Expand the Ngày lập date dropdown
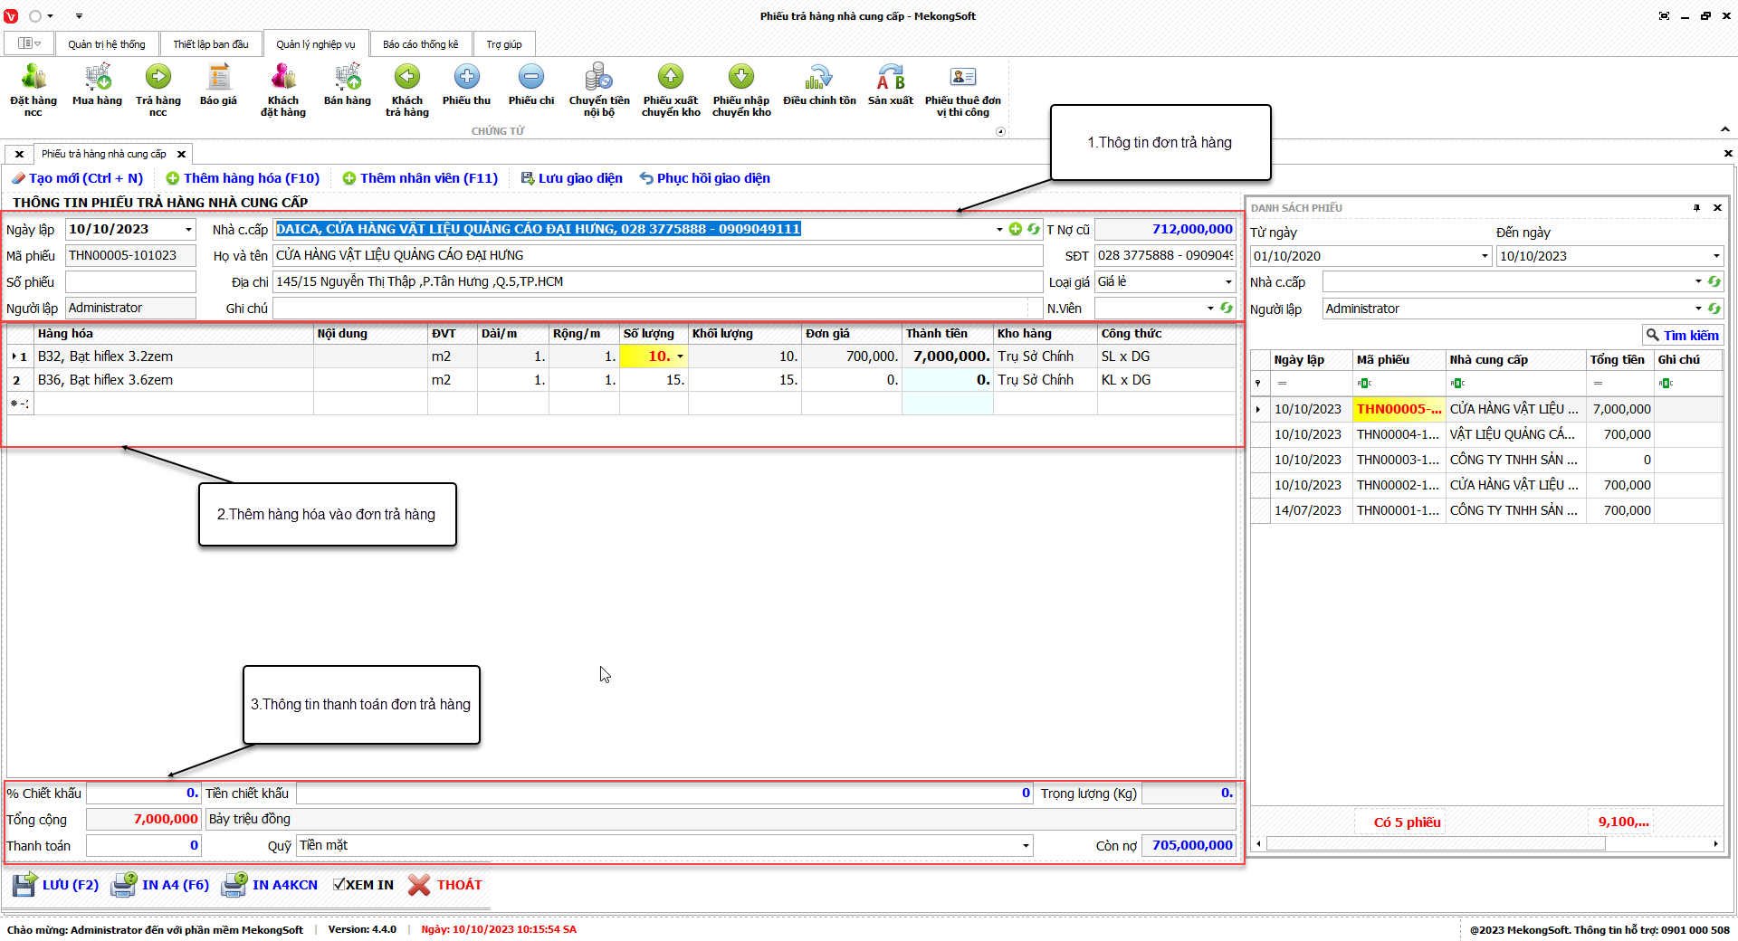Viewport: 1738px width, 941px height. [188, 230]
